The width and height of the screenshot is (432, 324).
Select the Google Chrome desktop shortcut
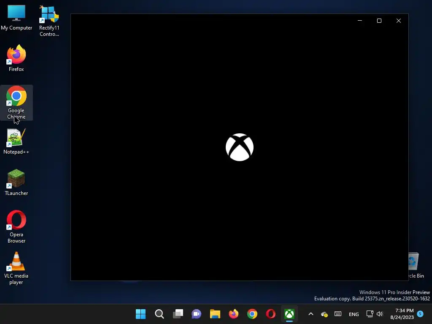pos(16,103)
